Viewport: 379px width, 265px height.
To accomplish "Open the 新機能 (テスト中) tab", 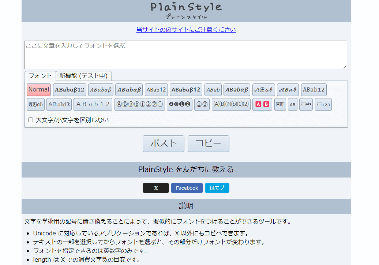I will pyautogui.click(x=83, y=76).
